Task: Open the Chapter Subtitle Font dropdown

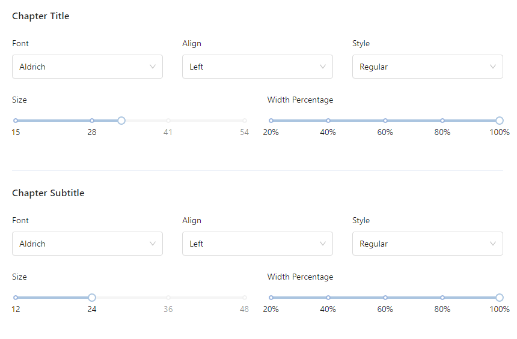Action: point(87,244)
